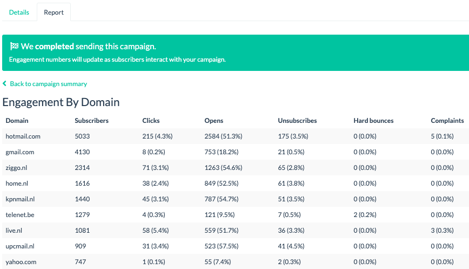The height and width of the screenshot is (269, 469).
Task: Select the home.nl domain cell
Action: point(17,183)
